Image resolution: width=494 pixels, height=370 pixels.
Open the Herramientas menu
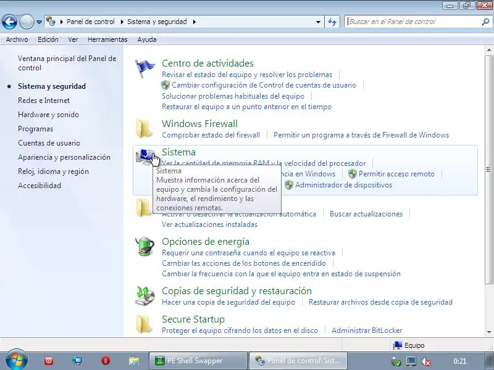pos(107,39)
